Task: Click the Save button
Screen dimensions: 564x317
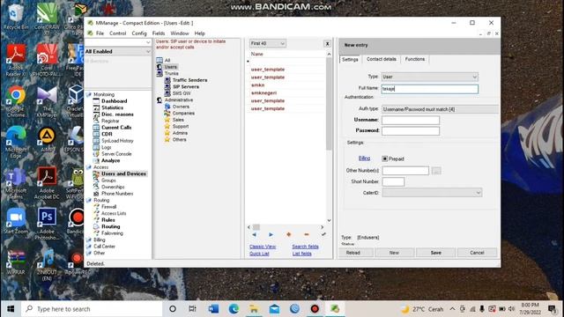Action: click(x=436, y=253)
